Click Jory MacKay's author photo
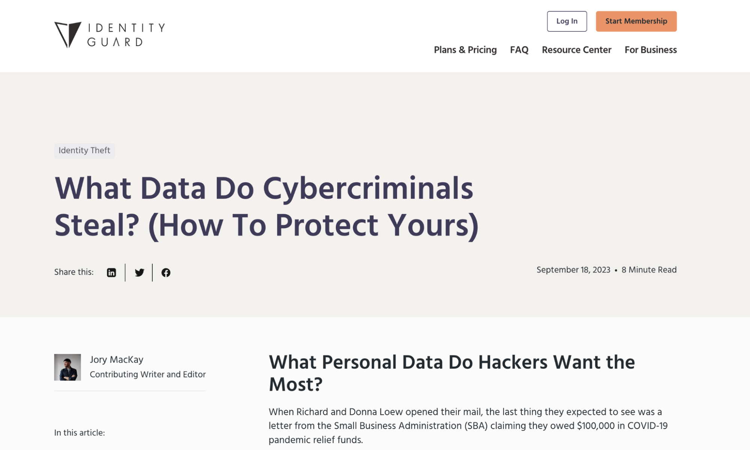 pos(68,367)
